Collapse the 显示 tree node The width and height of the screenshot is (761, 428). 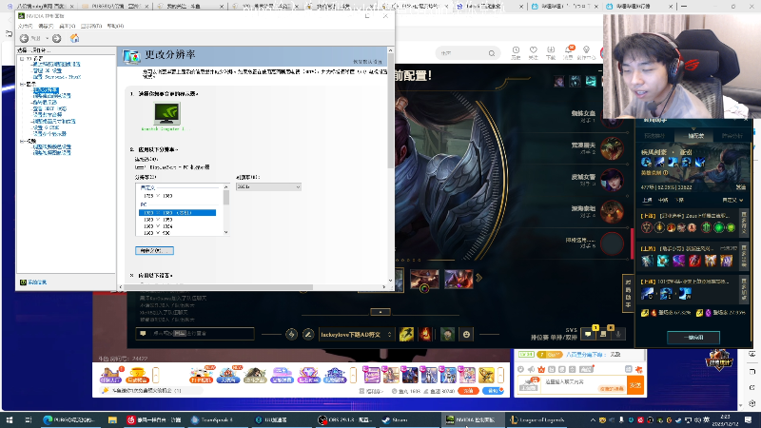(x=22, y=85)
